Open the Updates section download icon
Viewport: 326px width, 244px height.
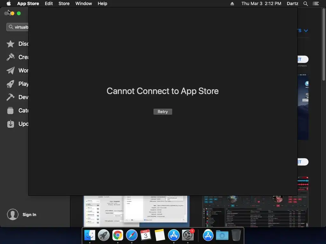click(x=11, y=124)
